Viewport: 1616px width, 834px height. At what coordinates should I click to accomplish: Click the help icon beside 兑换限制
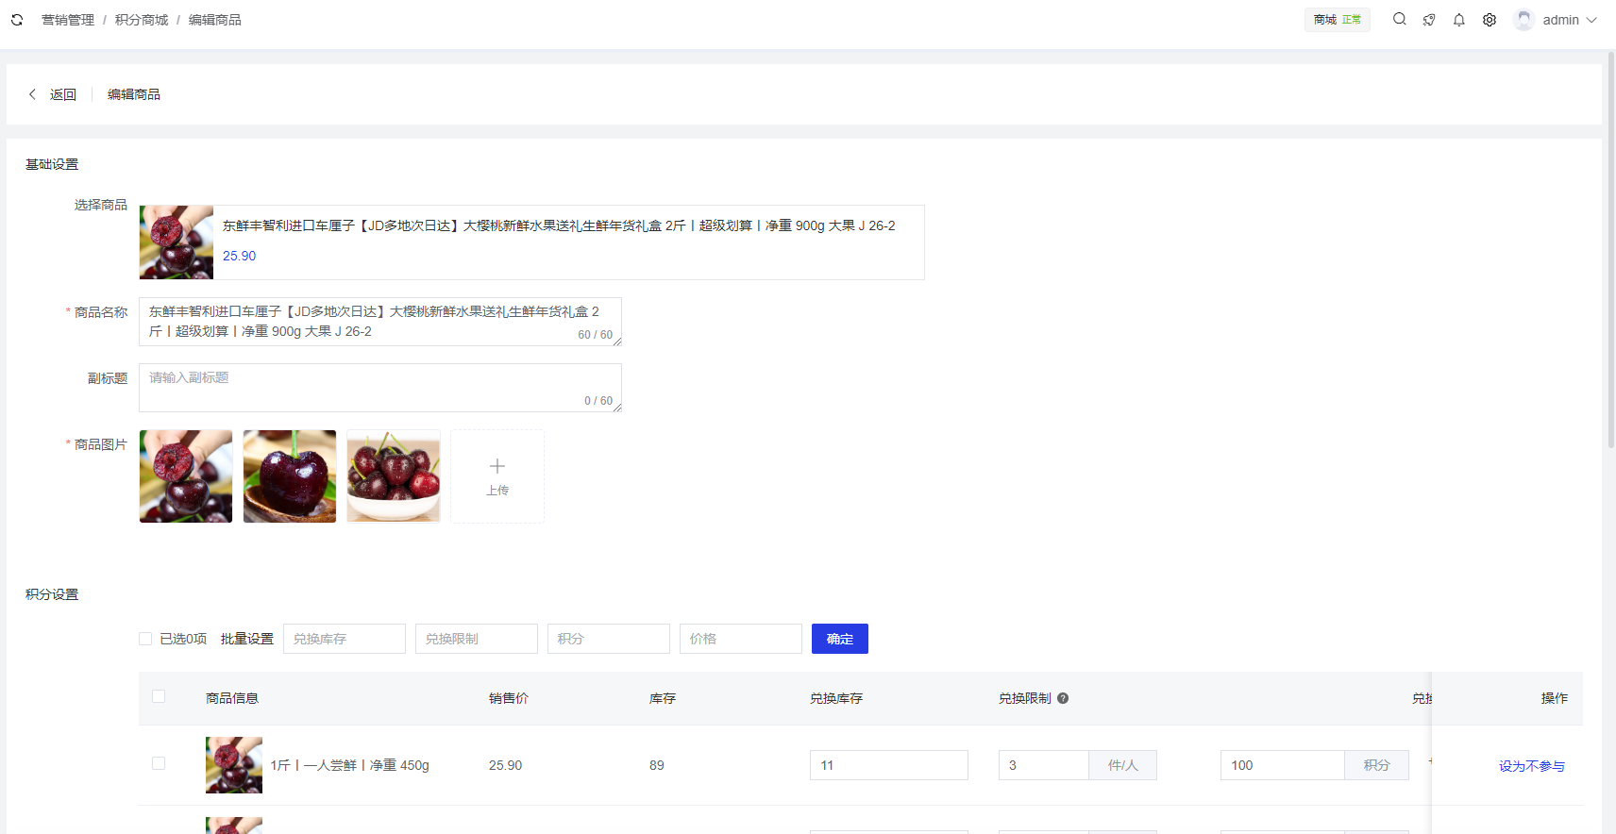tap(1063, 698)
